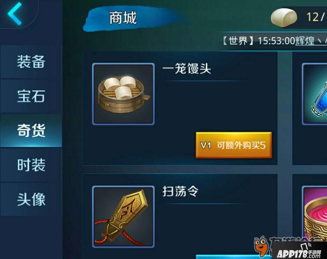Click the V1 可额外购买5 button
This screenshot has width=327, height=259.
233,145
